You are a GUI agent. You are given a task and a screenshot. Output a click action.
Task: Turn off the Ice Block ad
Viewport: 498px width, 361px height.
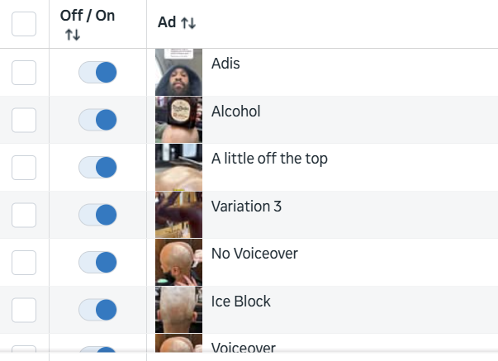(97, 310)
